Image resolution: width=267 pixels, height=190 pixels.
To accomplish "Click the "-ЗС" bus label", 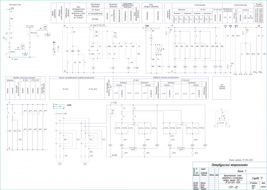I will tap(258, 26).
